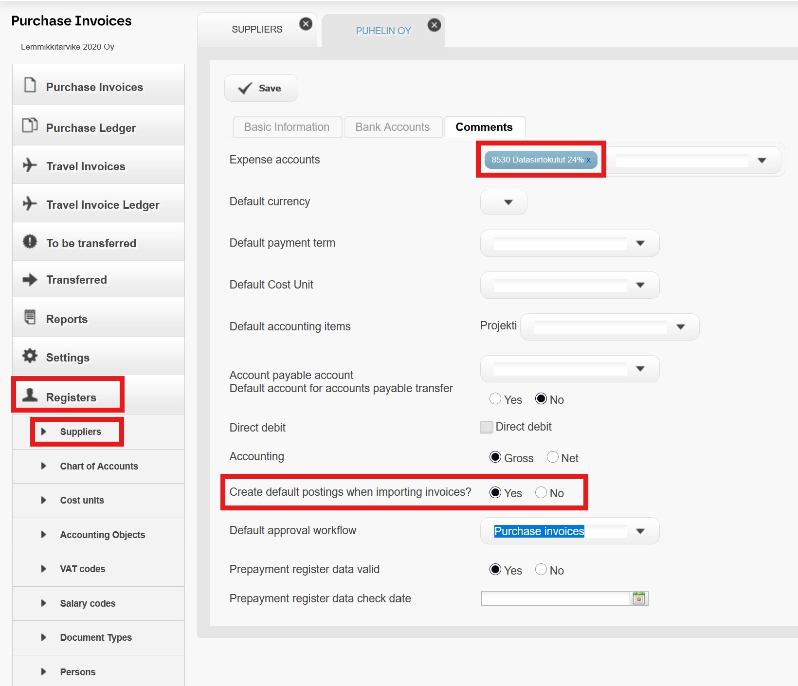Viewport: 798px width, 686px height.
Task: Click the To be transferred alert icon
Action: (30, 241)
